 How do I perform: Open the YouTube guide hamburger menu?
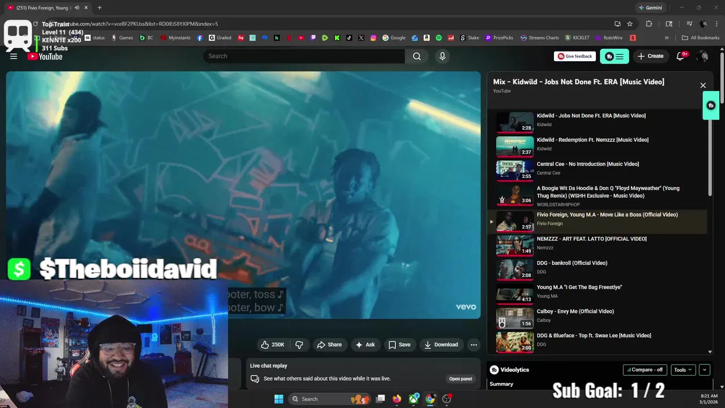point(14,56)
